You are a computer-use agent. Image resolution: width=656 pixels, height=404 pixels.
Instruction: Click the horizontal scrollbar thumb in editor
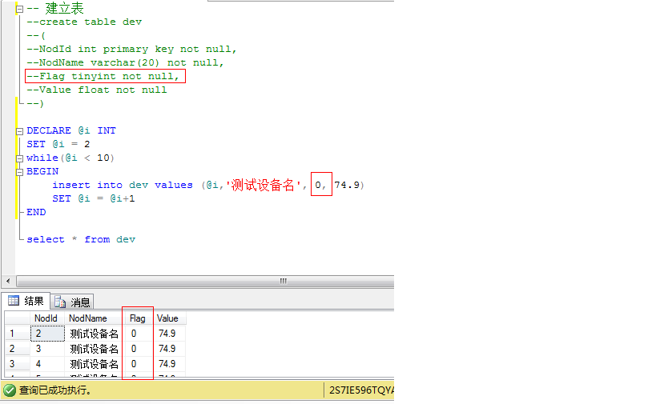(x=283, y=281)
